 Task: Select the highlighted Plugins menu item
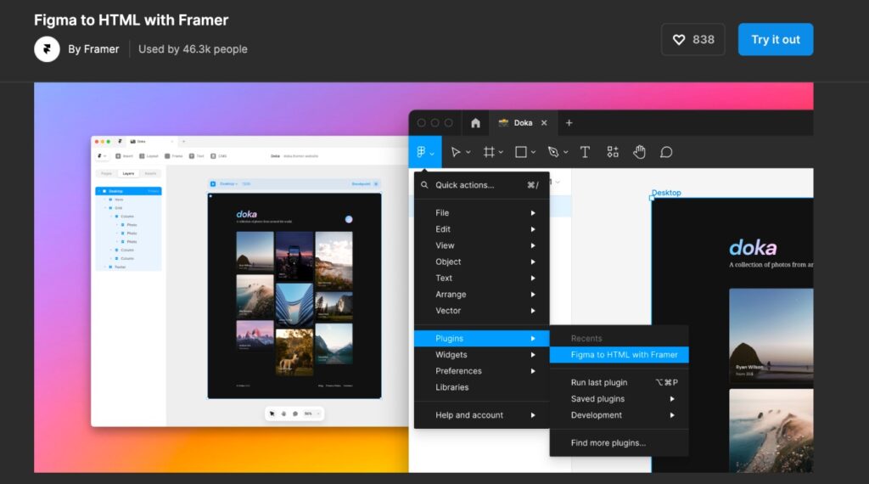(482, 338)
